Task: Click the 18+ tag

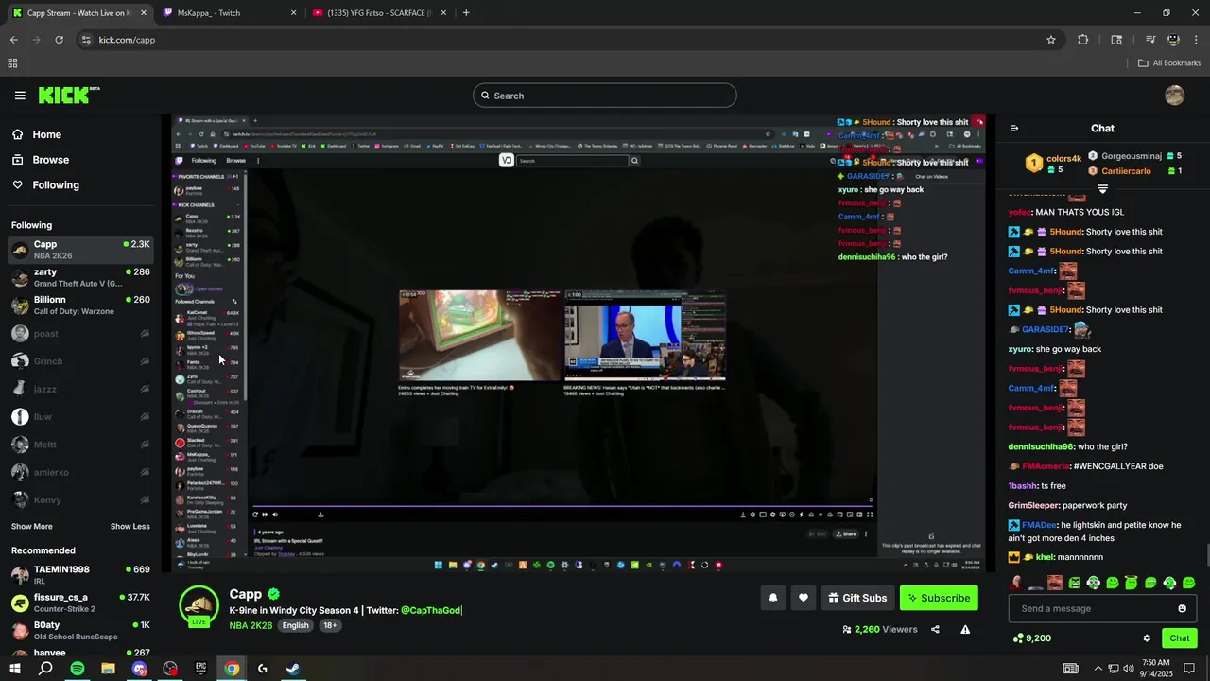Action: pyautogui.click(x=329, y=625)
